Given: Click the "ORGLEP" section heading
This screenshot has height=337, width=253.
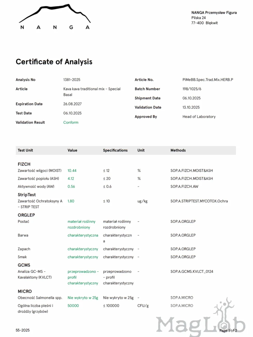Looking at the screenshot, I should pos(26,215).
